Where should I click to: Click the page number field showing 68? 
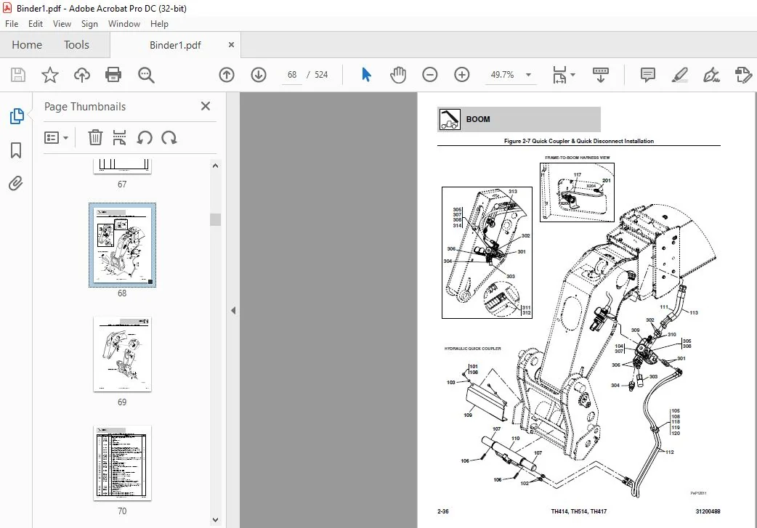point(292,75)
